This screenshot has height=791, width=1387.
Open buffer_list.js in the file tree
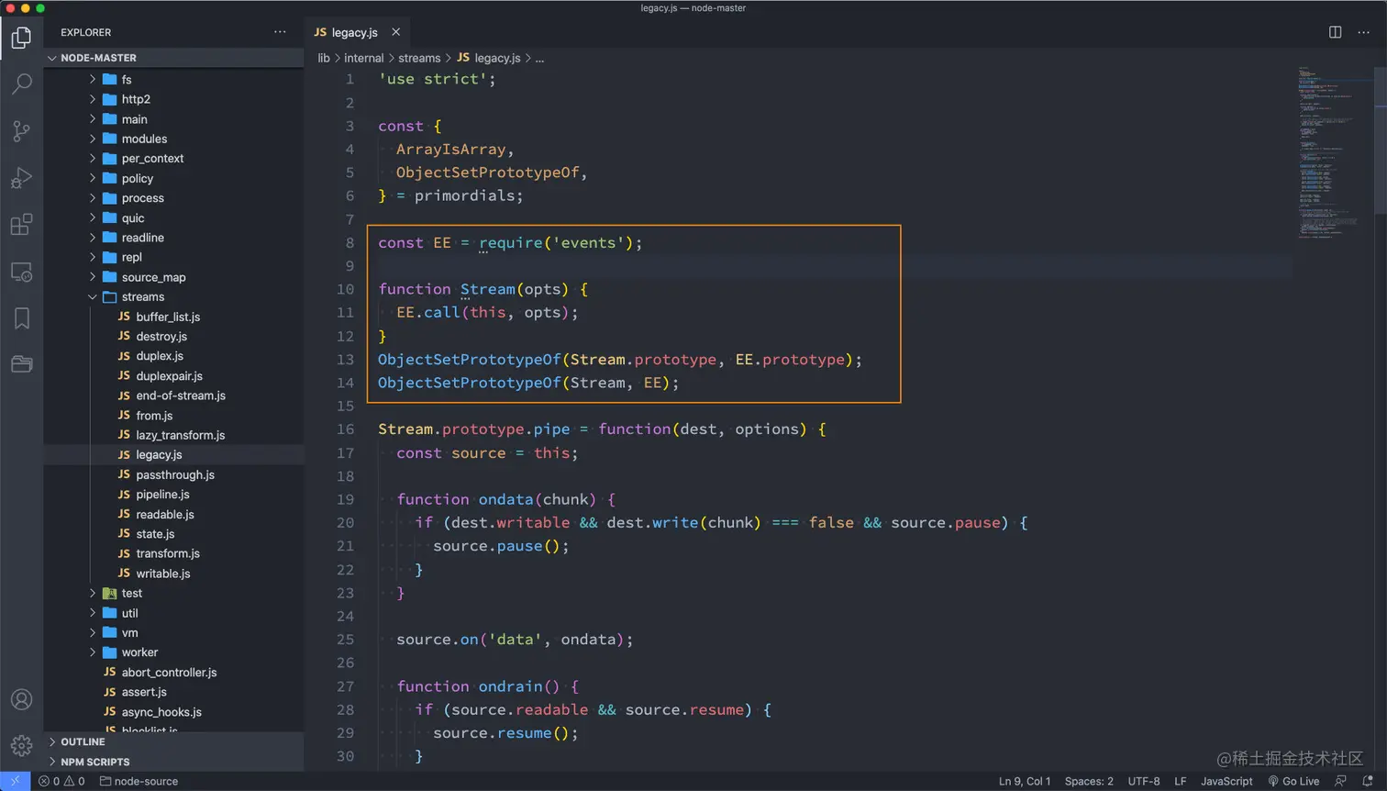[174, 317]
